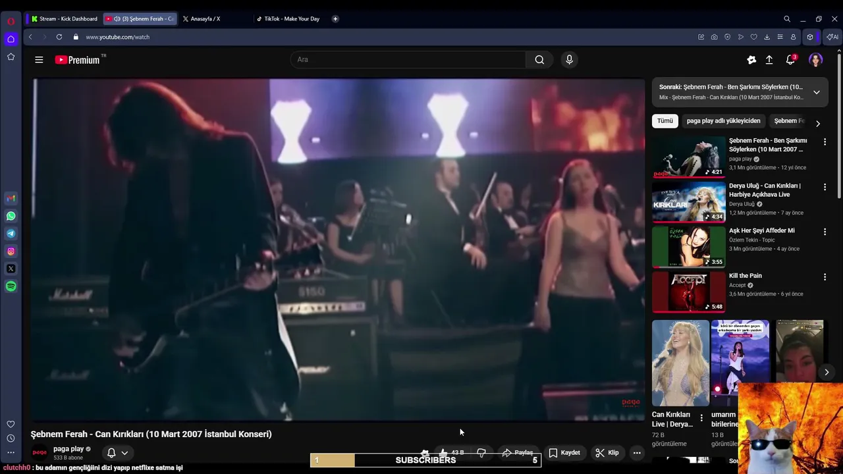Open YouTube notifications bell with badge
The image size is (843, 474).
pos(791,59)
